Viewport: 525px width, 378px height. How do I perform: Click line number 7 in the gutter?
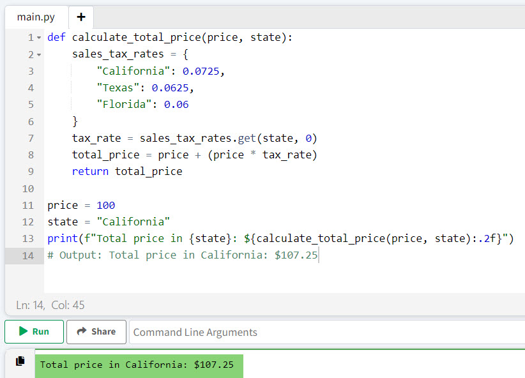pyautogui.click(x=31, y=138)
